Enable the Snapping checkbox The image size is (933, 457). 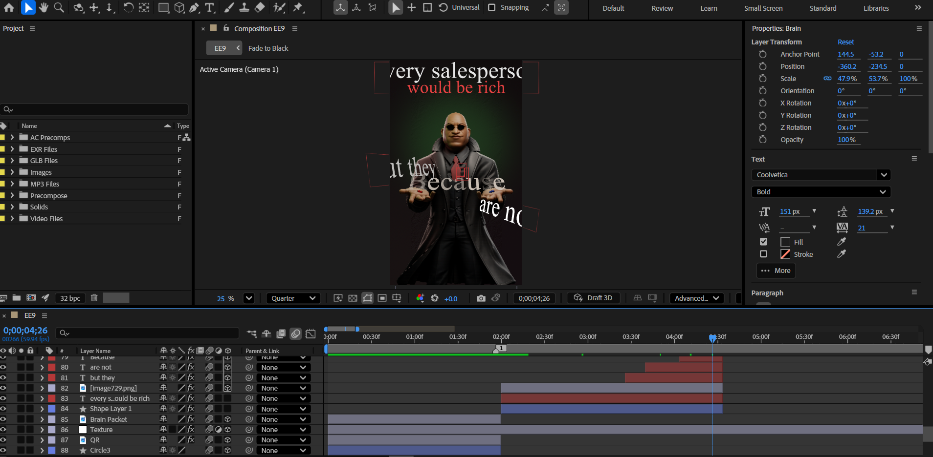(x=492, y=7)
